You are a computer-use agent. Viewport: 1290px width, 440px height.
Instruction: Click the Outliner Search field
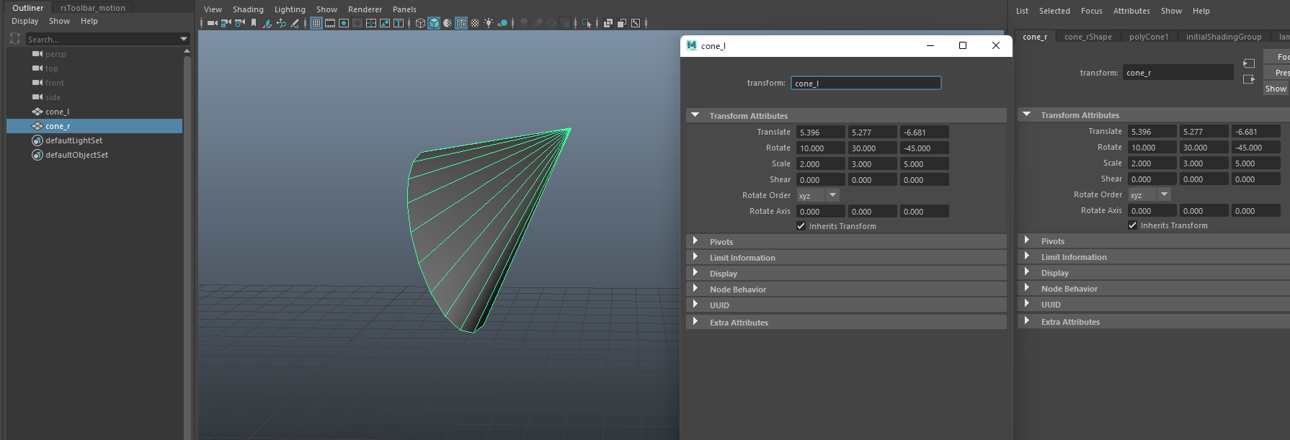[x=101, y=39]
